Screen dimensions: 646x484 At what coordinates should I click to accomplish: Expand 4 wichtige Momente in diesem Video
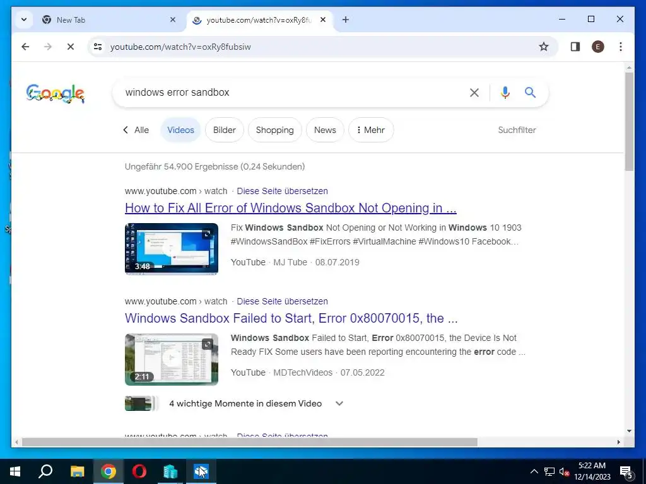point(234,403)
